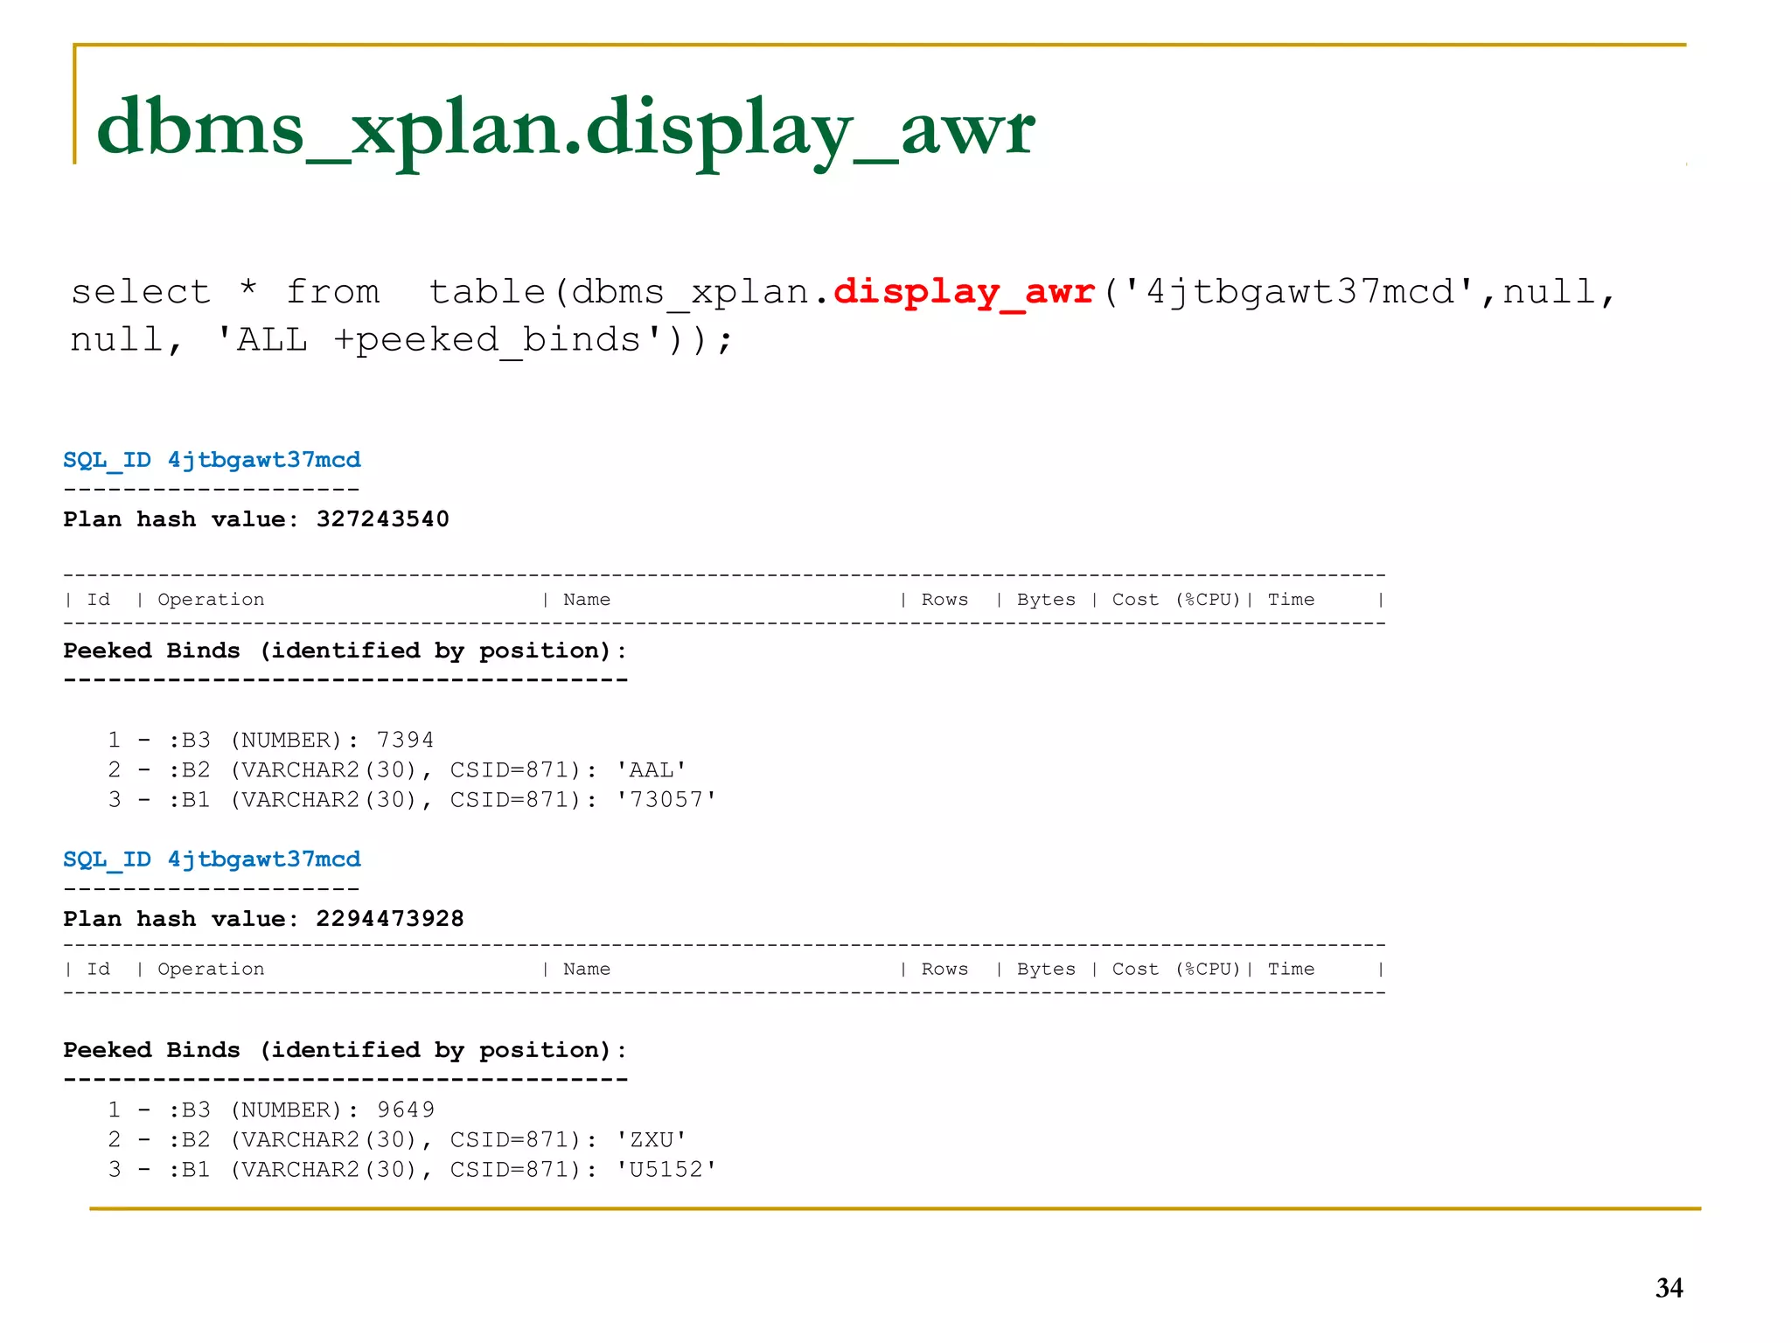Click Plan hash value: 2294473928

click(x=263, y=919)
